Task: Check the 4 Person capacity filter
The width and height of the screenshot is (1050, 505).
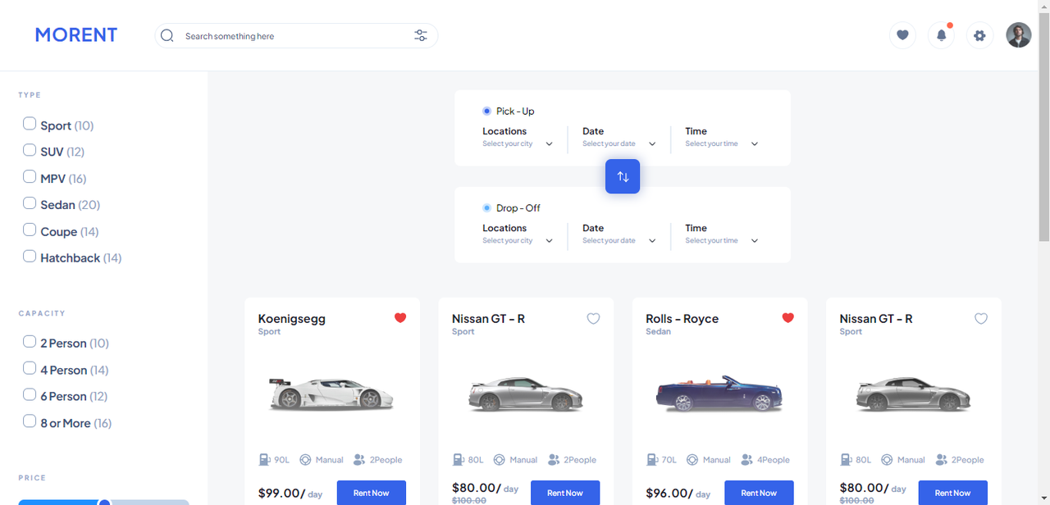Action: click(x=30, y=368)
